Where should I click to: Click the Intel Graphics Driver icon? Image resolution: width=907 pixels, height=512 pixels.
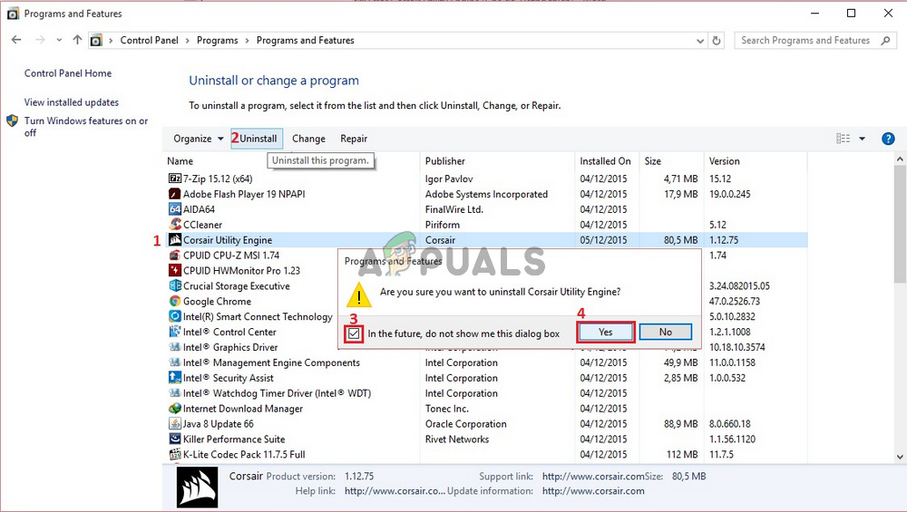[x=175, y=347]
